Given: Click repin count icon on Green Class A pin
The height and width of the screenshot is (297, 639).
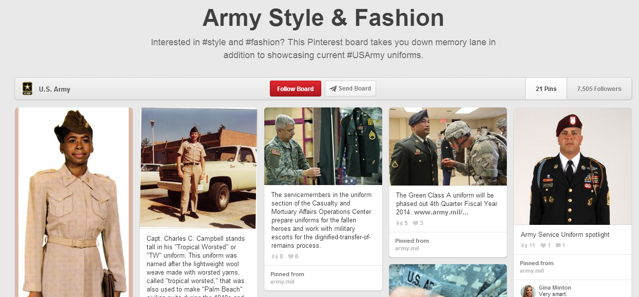Looking at the screenshot, I should coord(399,223).
